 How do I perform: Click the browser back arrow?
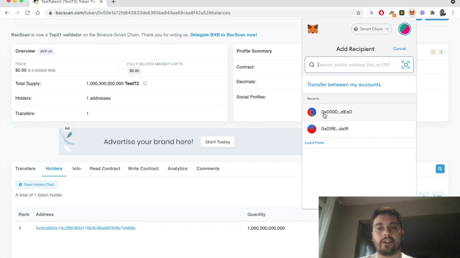click(x=7, y=13)
